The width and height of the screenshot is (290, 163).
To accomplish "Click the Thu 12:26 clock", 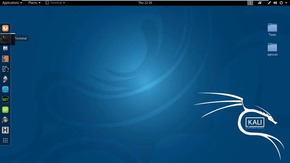I will (x=145, y=3).
